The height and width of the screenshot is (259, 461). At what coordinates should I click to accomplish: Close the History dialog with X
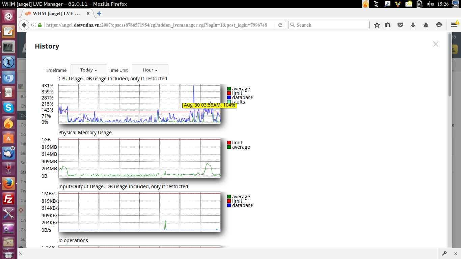pos(436,44)
